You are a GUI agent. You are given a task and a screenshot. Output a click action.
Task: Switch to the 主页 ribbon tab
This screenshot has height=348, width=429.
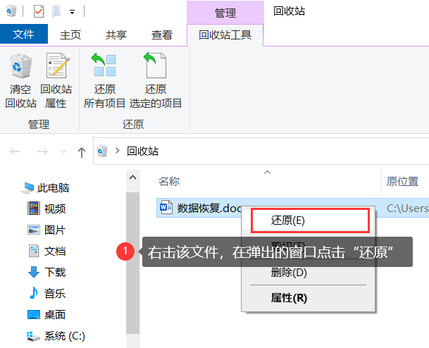[x=70, y=35]
